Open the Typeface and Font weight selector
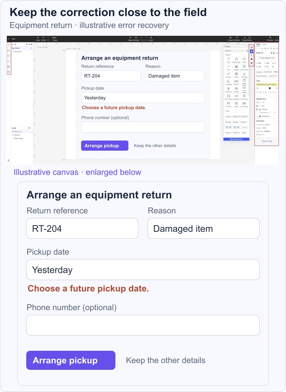 coord(267,85)
